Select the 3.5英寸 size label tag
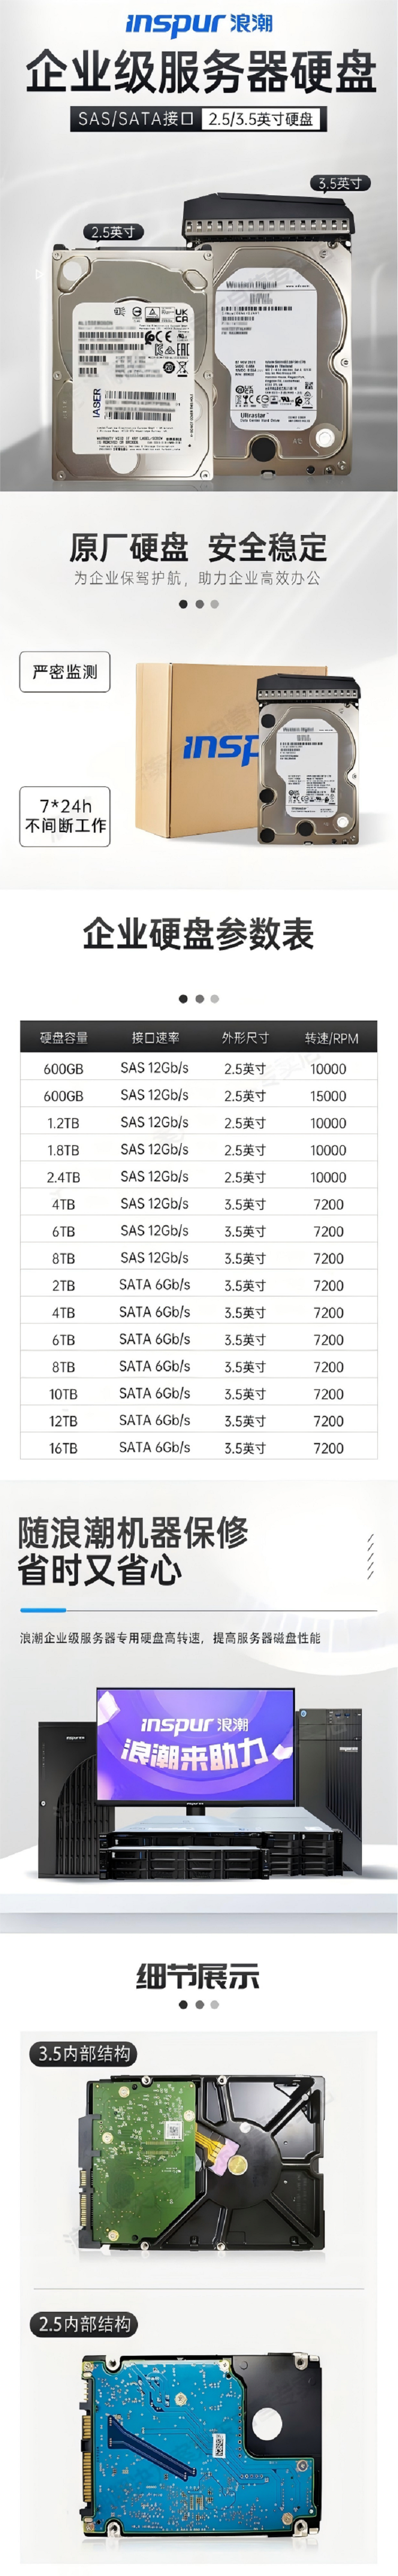The image size is (398, 2576). click(340, 183)
